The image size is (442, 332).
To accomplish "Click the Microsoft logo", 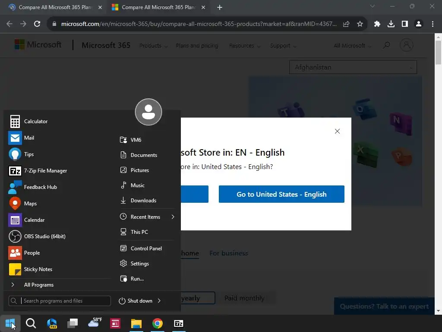I will (38, 45).
